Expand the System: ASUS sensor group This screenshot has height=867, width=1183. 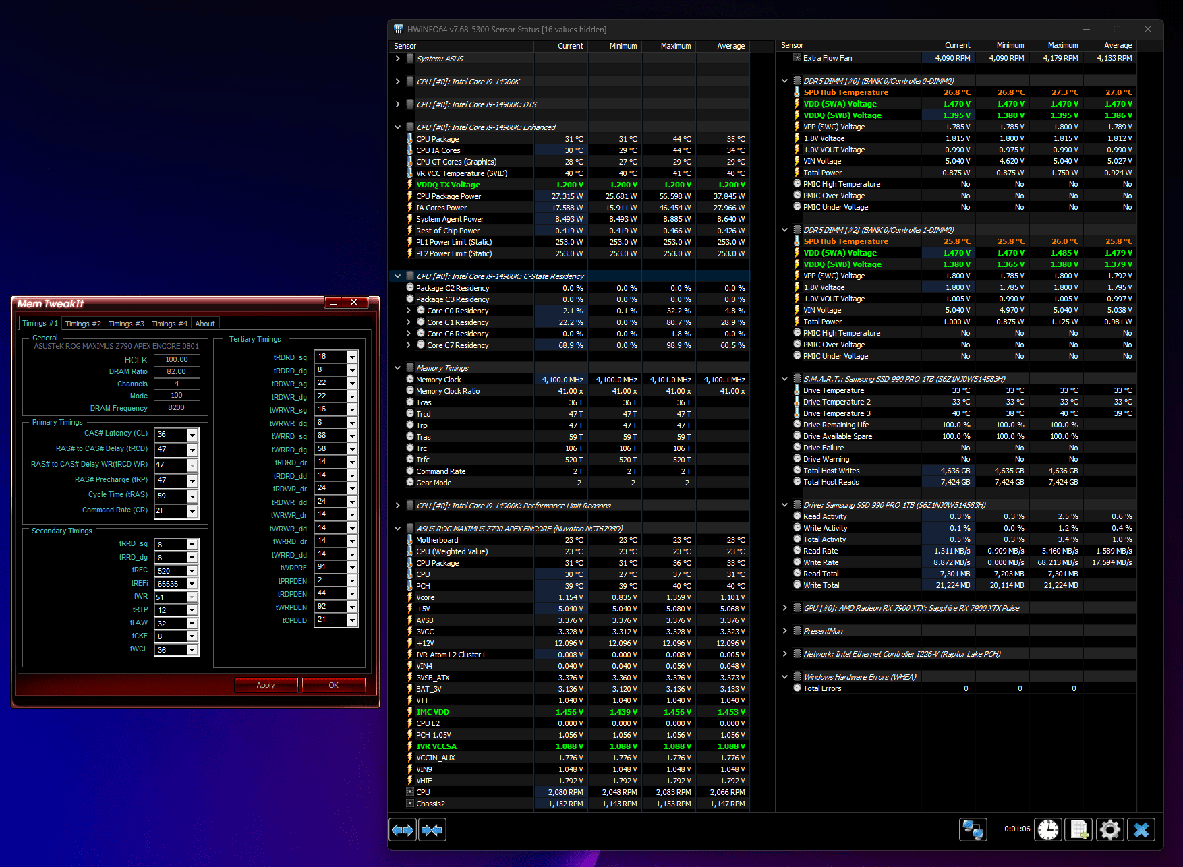click(x=397, y=59)
